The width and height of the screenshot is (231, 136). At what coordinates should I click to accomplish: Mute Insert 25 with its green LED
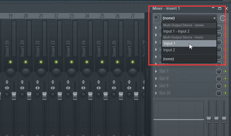(x=102, y=62)
